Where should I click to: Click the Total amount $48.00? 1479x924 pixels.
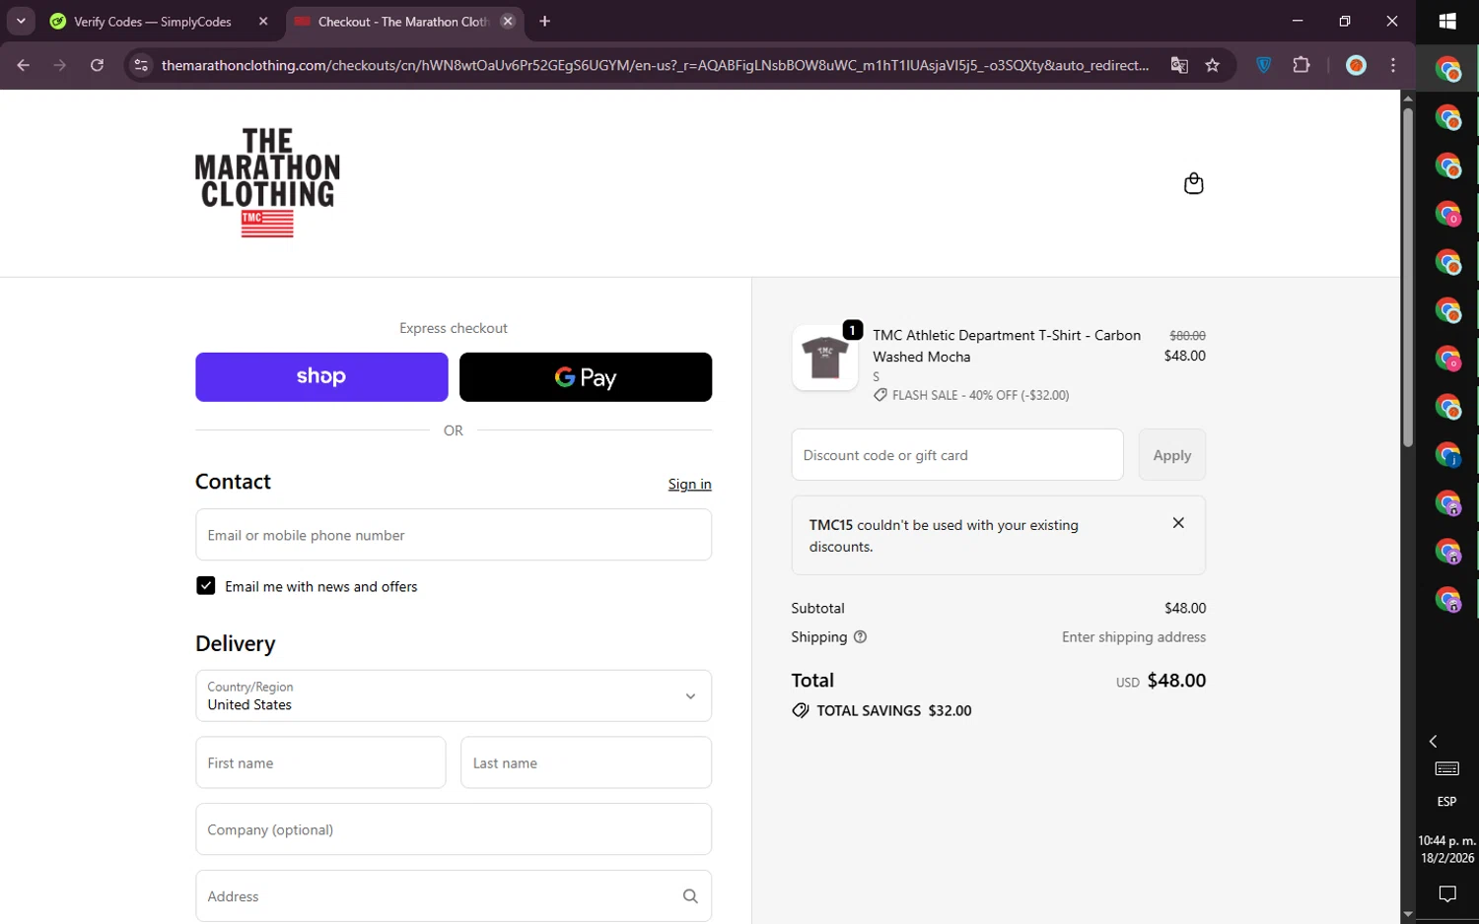[x=1176, y=681]
